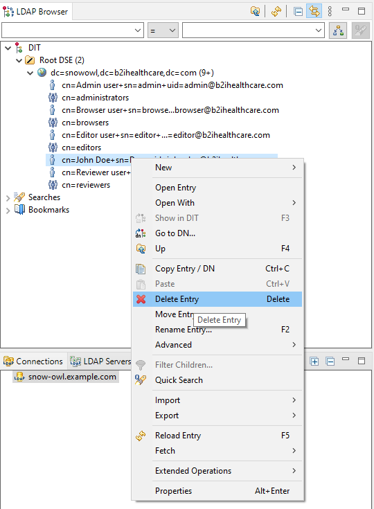Image resolution: width=374 pixels, height=509 pixels.
Task: Collapse the Root DSE tree node
Action: tap(19, 60)
